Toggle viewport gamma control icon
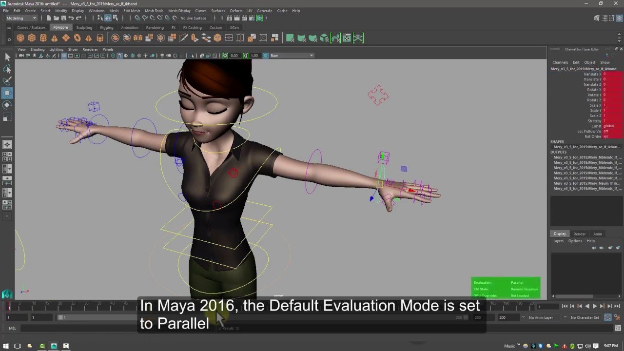The height and width of the screenshot is (351, 624). pyautogui.click(x=246, y=56)
